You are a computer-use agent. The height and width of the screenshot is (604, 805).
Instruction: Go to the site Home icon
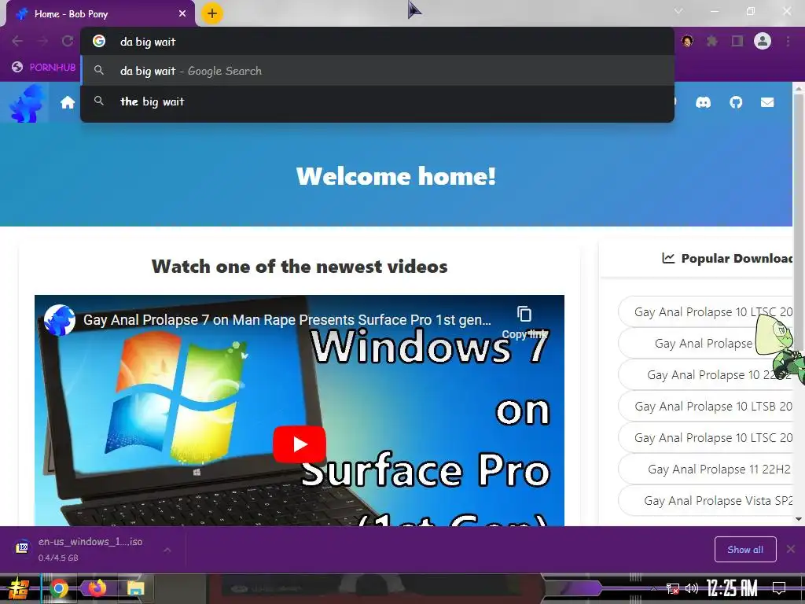click(68, 103)
